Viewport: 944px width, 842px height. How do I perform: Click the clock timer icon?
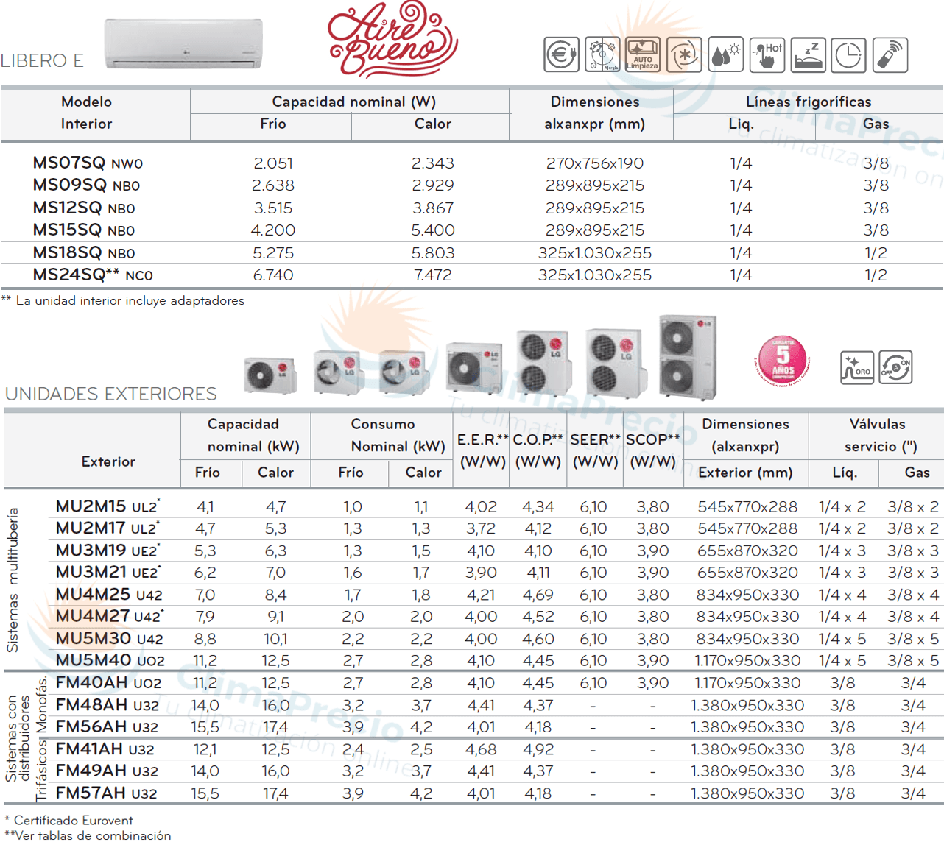point(848,55)
